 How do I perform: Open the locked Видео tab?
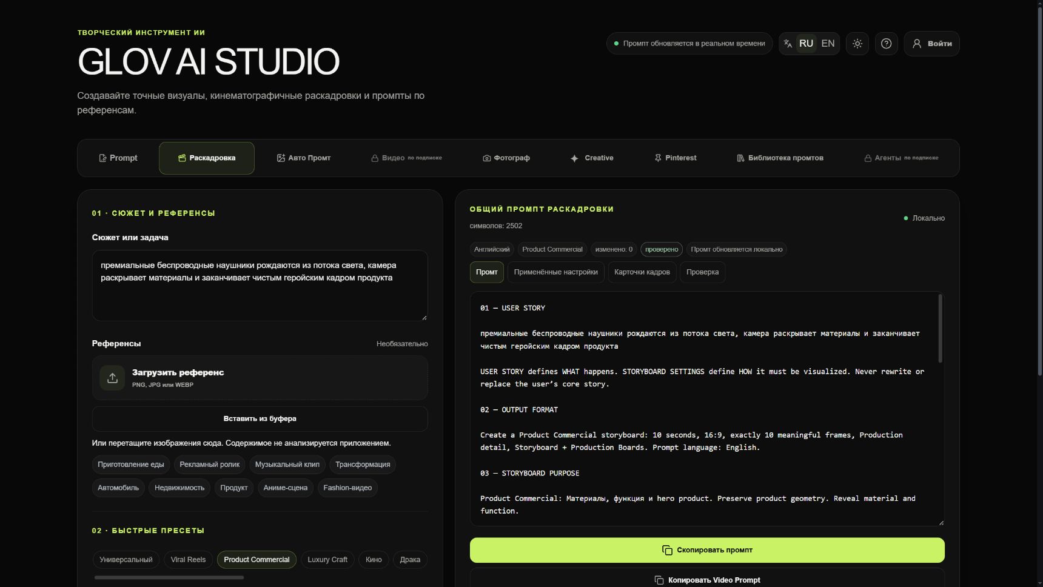[x=406, y=158]
